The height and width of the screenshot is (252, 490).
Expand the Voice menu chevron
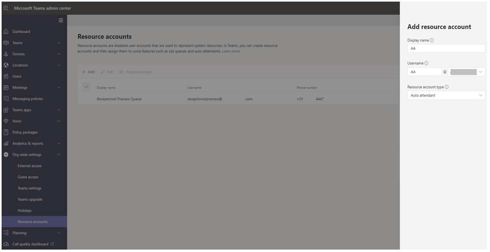(x=59, y=121)
